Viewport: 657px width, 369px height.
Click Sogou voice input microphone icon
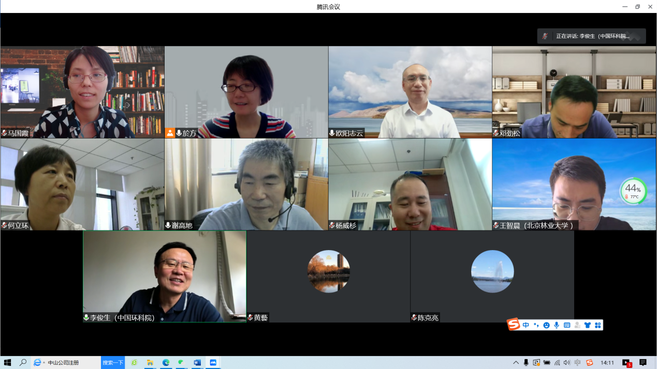[557, 325]
